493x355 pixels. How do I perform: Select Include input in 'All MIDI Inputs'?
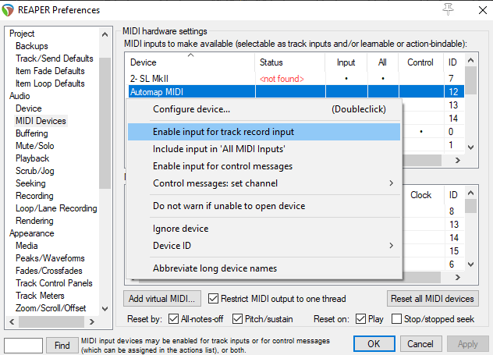tap(264, 149)
